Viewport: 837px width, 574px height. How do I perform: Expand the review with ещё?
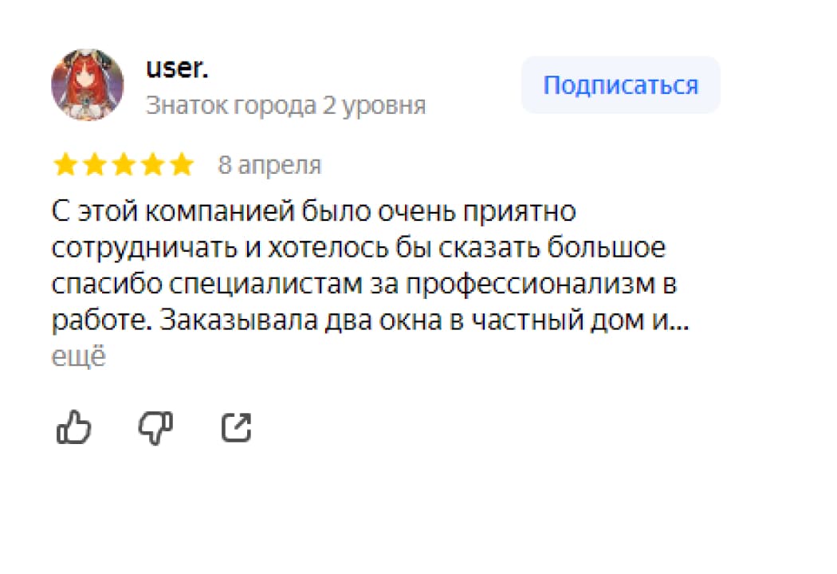(x=78, y=357)
